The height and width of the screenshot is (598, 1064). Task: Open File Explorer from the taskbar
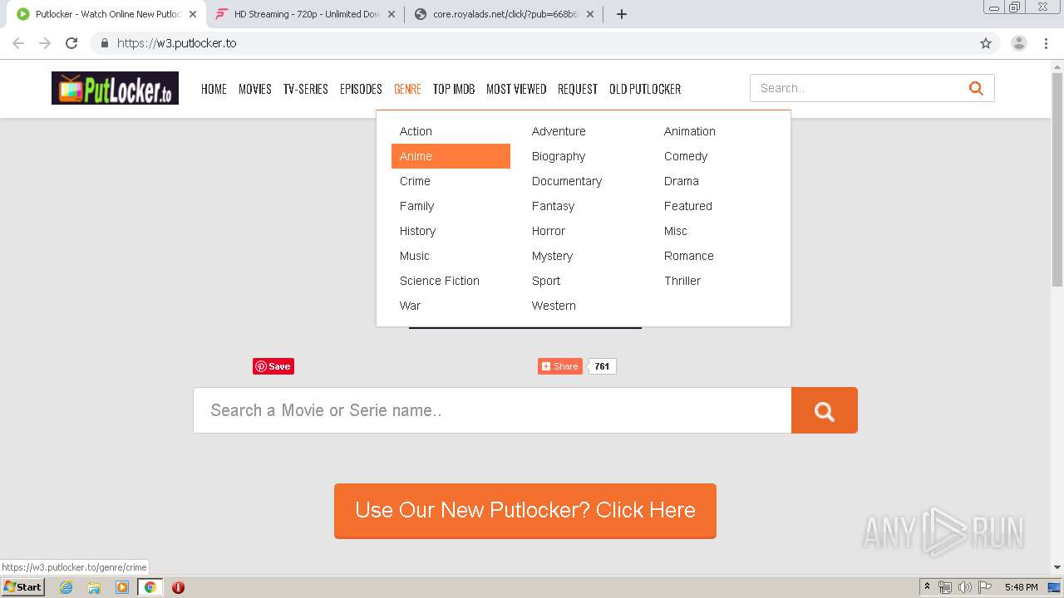(94, 587)
